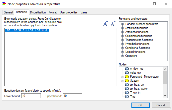
Task: Switch to the Value tab
Action: 84,12
